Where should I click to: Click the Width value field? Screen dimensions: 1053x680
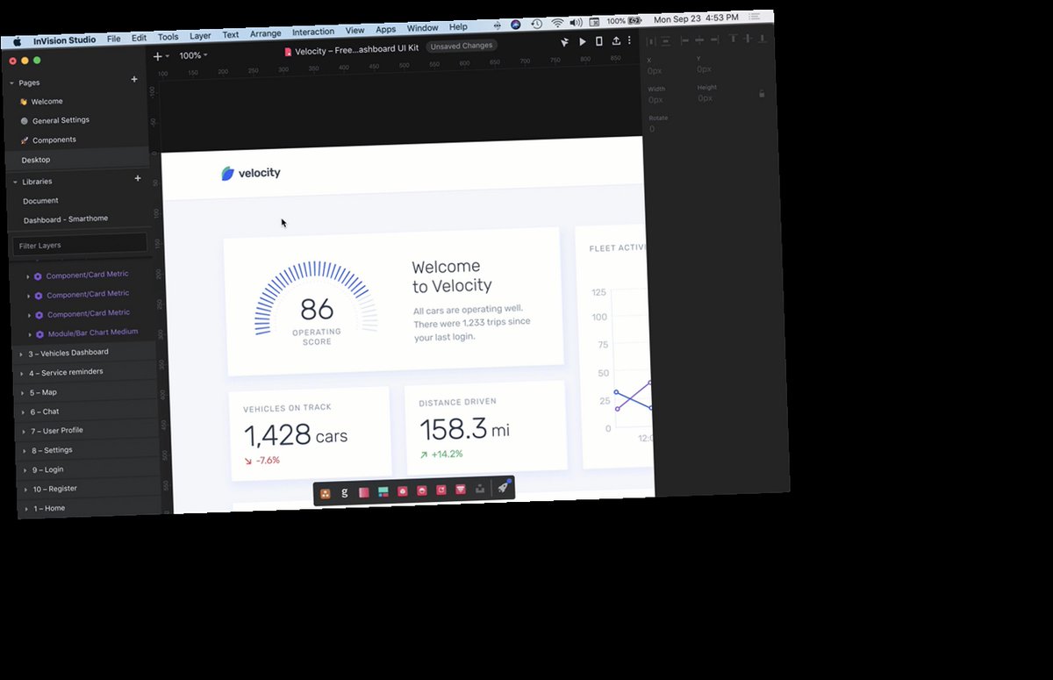coord(656,100)
